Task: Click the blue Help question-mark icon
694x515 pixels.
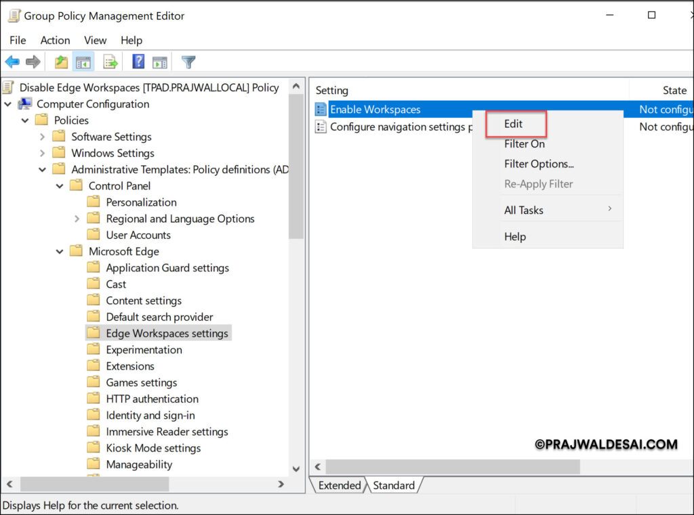Action: pyautogui.click(x=138, y=62)
